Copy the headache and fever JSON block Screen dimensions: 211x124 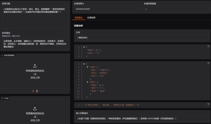click(208, 63)
